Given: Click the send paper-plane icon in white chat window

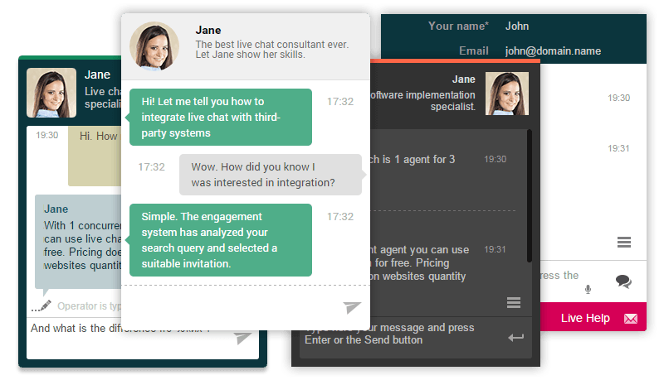Looking at the screenshot, I should 352,307.
